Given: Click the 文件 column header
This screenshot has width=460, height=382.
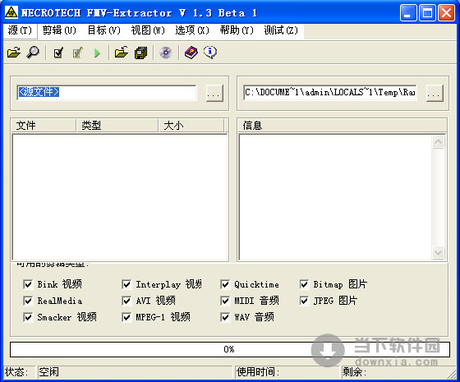Looking at the screenshot, I should point(44,126).
